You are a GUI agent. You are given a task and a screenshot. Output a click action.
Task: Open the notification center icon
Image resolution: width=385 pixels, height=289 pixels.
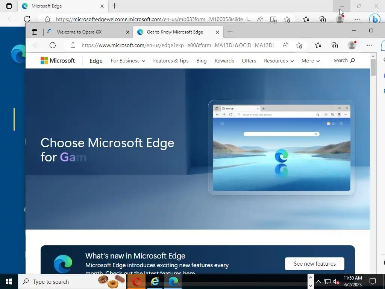coord(373,281)
